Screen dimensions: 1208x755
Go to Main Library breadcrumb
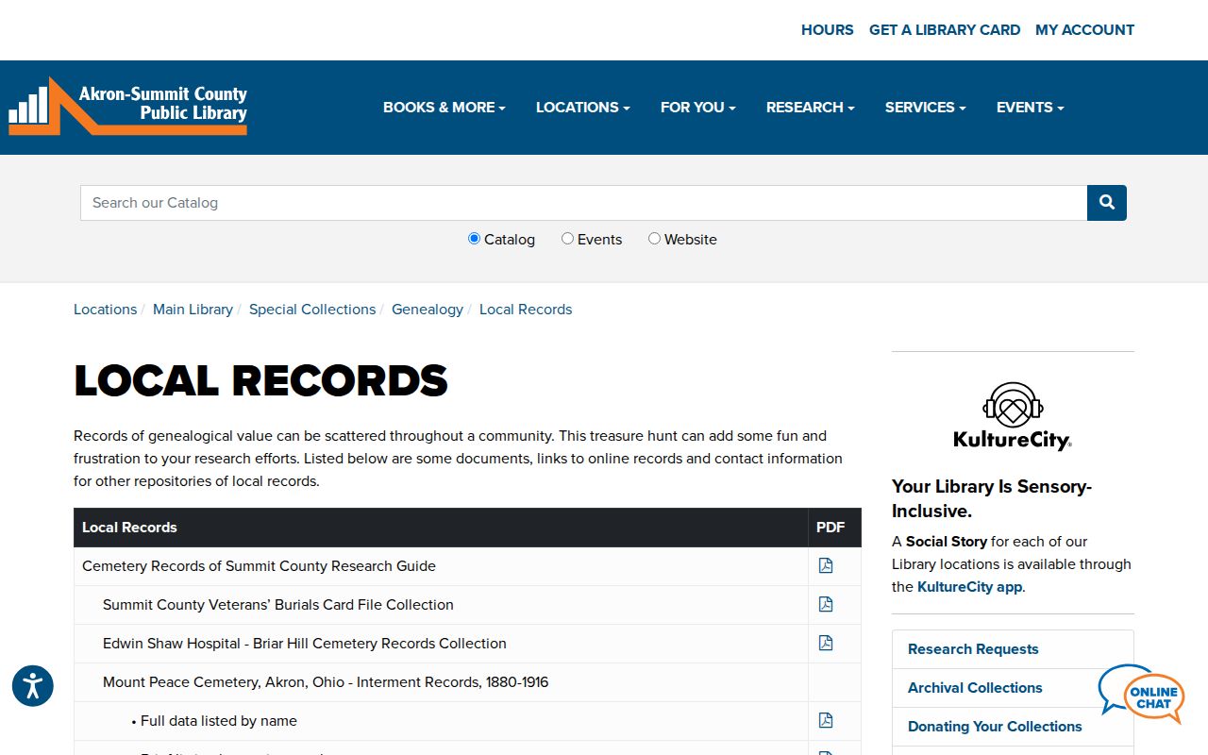click(193, 310)
